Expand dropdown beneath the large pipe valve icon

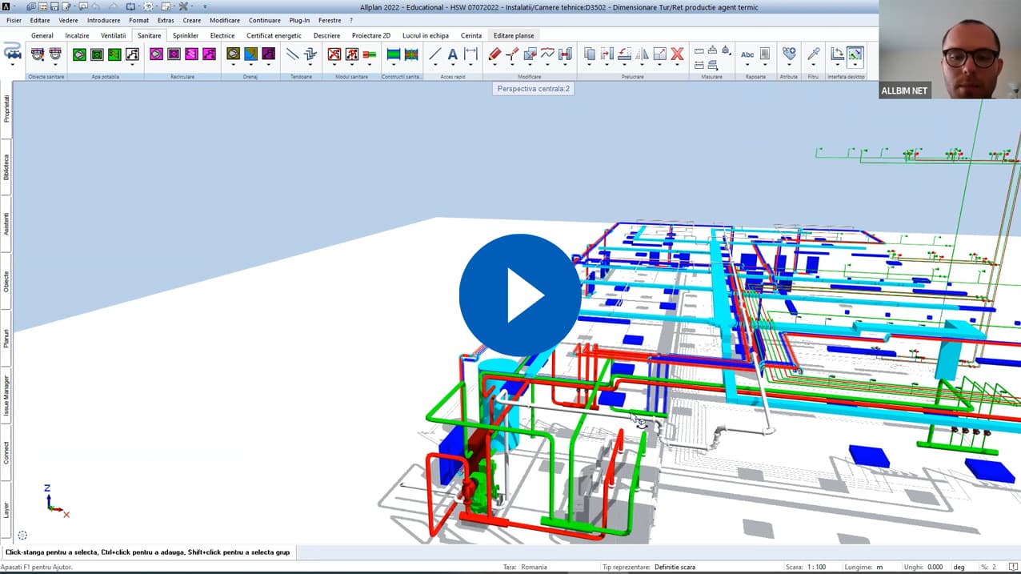coord(13,64)
